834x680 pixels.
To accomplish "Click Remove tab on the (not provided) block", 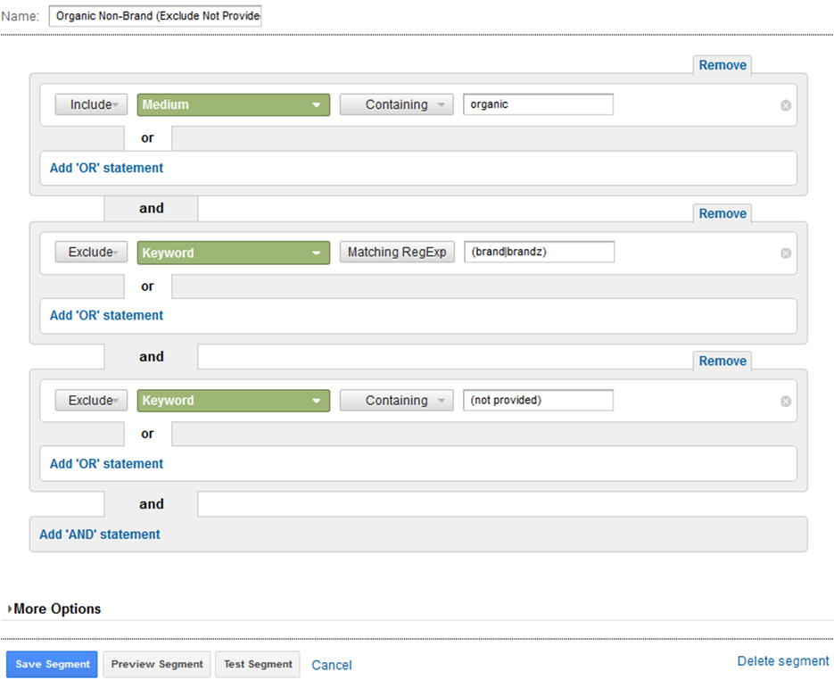I will pyautogui.click(x=723, y=361).
